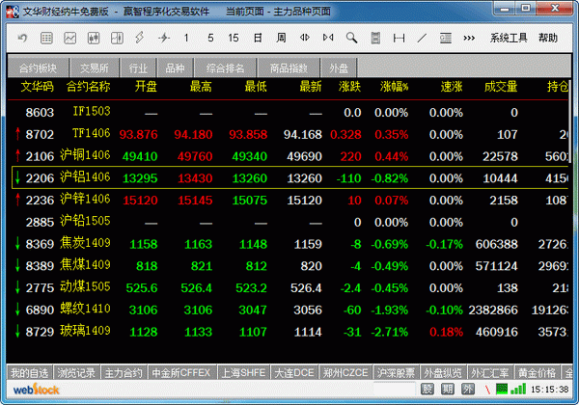
Task: Sort by 合约名称 column header
Action: [88, 87]
